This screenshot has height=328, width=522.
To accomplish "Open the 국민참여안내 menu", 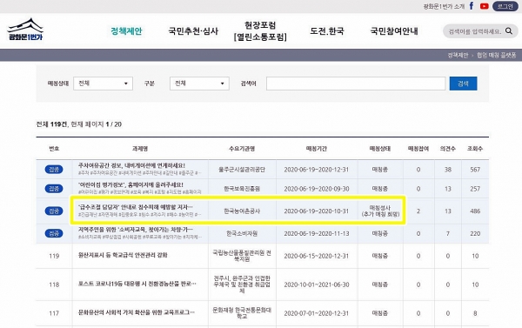I will click(x=394, y=31).
